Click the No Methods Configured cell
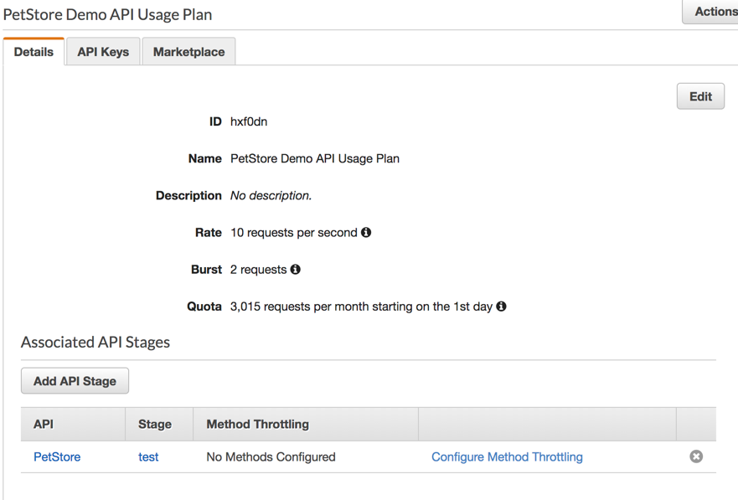Viewport: 738px width, 500px height. point(271,457)
